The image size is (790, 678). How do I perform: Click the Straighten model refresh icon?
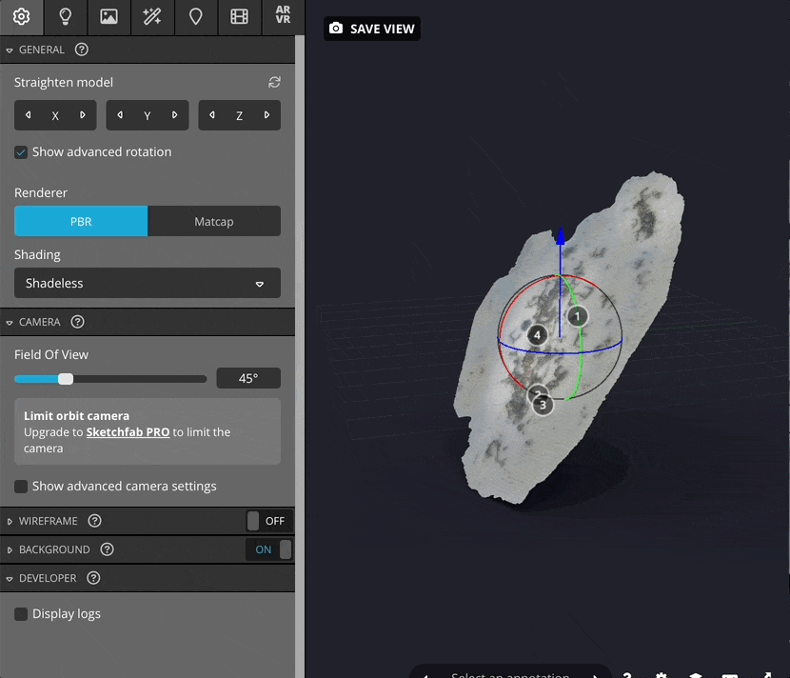[274, 82]
